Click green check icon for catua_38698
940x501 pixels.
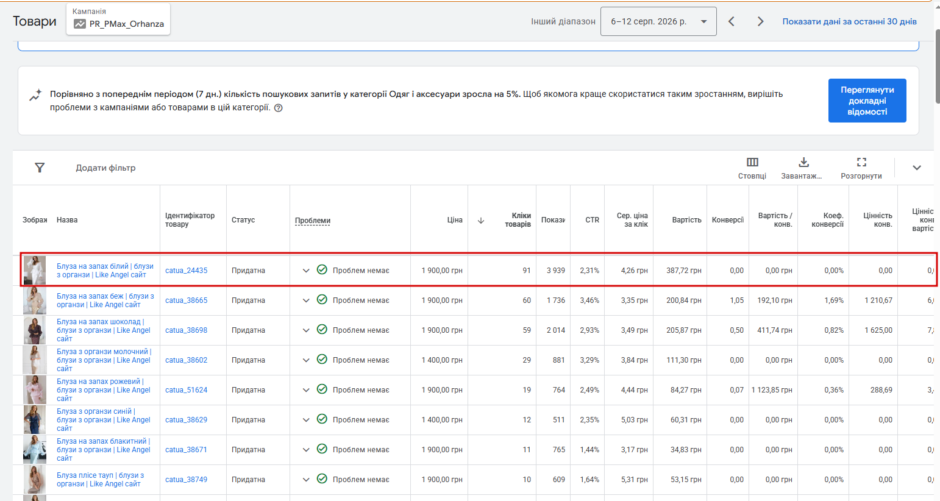pos(322,329)
